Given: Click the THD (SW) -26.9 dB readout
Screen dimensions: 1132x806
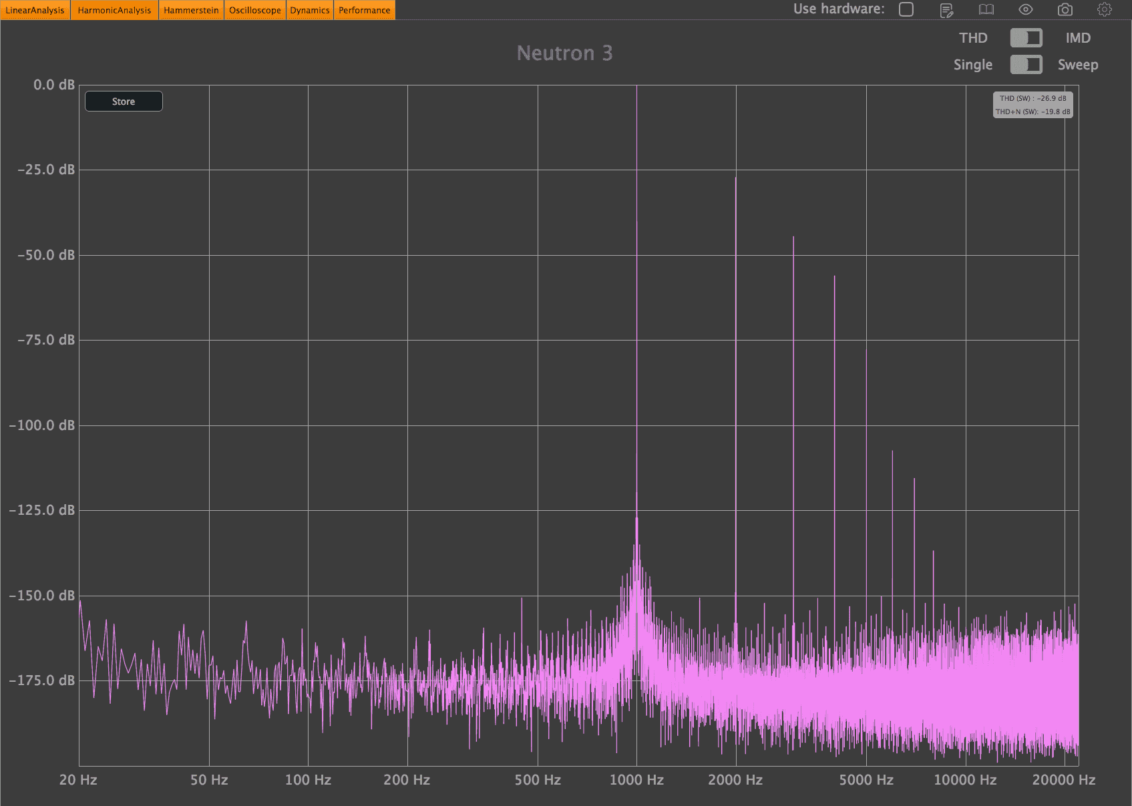Looking at the screenshot, I should pos(1033,98).
